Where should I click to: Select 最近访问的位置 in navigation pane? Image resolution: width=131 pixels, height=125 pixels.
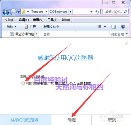(x=22, y=34)
